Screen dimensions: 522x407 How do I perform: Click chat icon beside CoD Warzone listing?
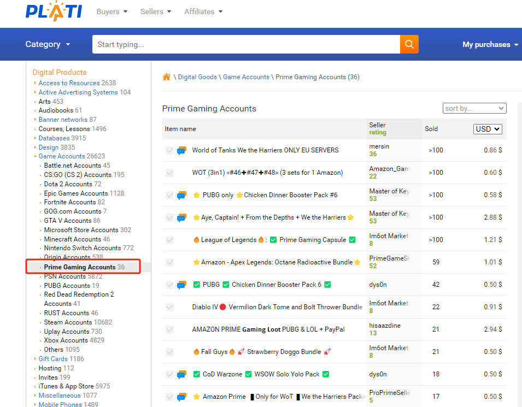tap(181, 375)
